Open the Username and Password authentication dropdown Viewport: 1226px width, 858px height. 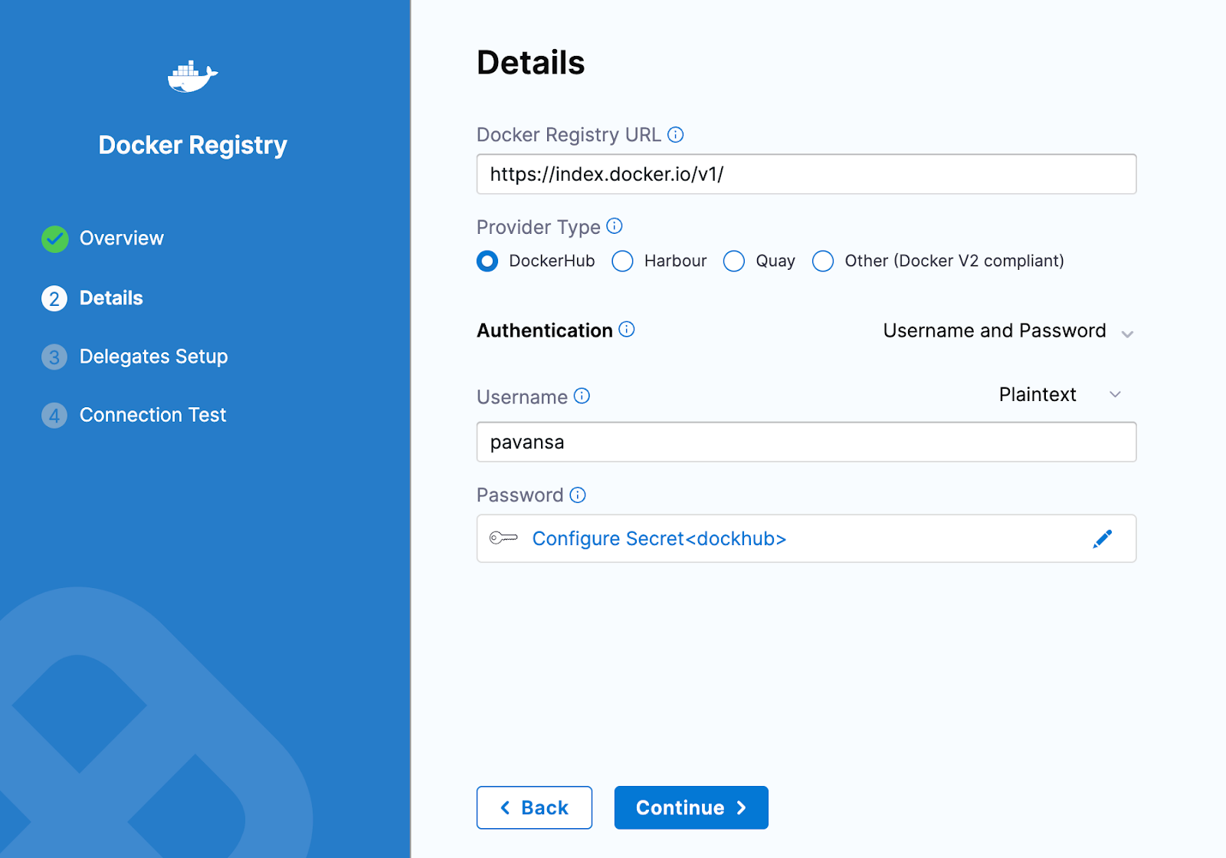tap(1008, 331)
